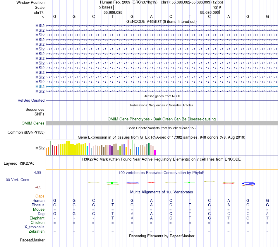Screen dimensions: 278x247
Task: Click the RefSeq Curated track label
Action: coord(31,100)
